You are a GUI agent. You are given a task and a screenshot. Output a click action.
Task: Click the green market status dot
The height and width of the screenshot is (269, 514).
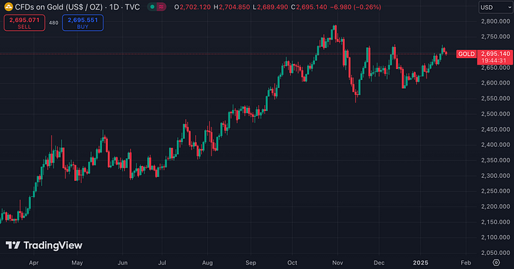click(152, 7)
